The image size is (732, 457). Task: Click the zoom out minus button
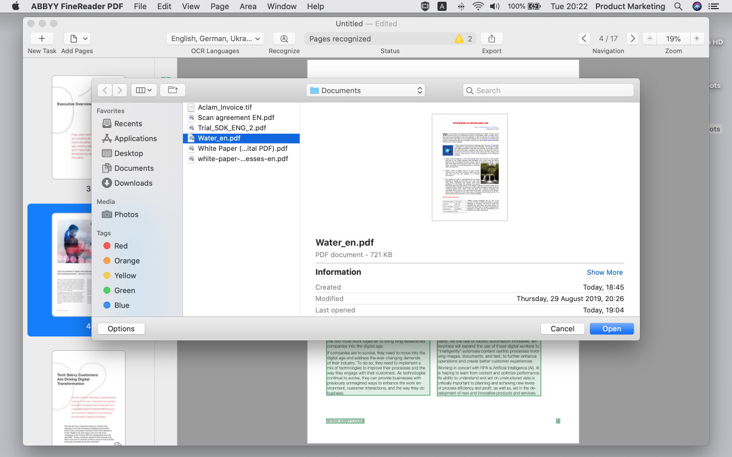point(650,38)
